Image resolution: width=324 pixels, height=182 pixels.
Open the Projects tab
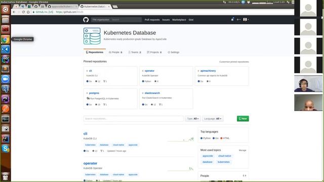click(154, 52)
